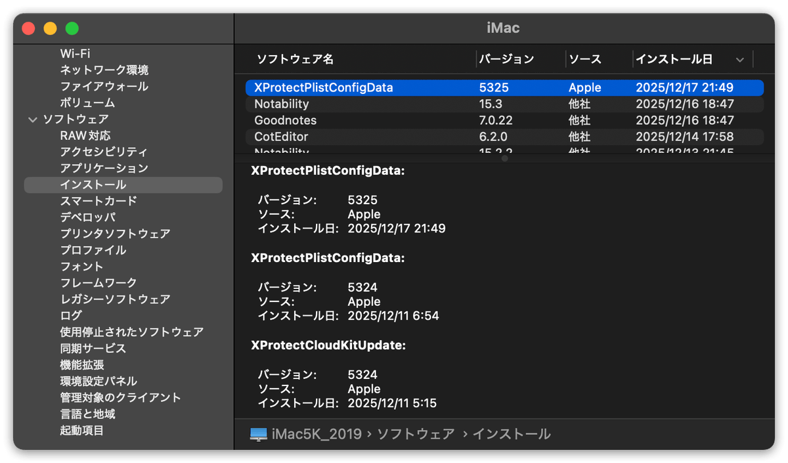The width and height of the screenshot is (788, 463).
Task: Click ソフトウェア in the bottom path bar
Action: click(x=416, y=434)
